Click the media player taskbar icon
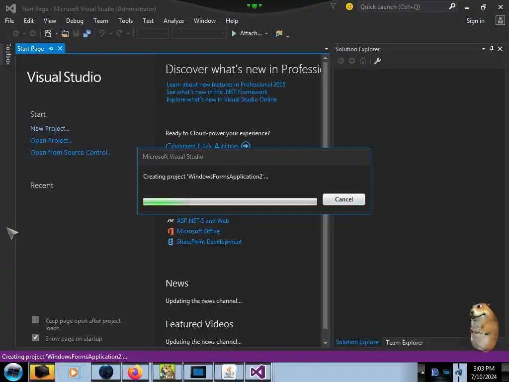The width and height of the screenshot is (509, 382). click(x=74, y=372)
